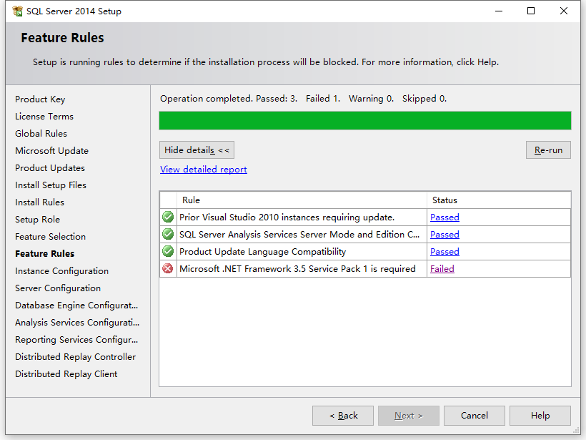Click the SQL Server Setup title bar icon
Image resolution: width=586 pixels, height=440 pixels.
(x=17, y=11)
